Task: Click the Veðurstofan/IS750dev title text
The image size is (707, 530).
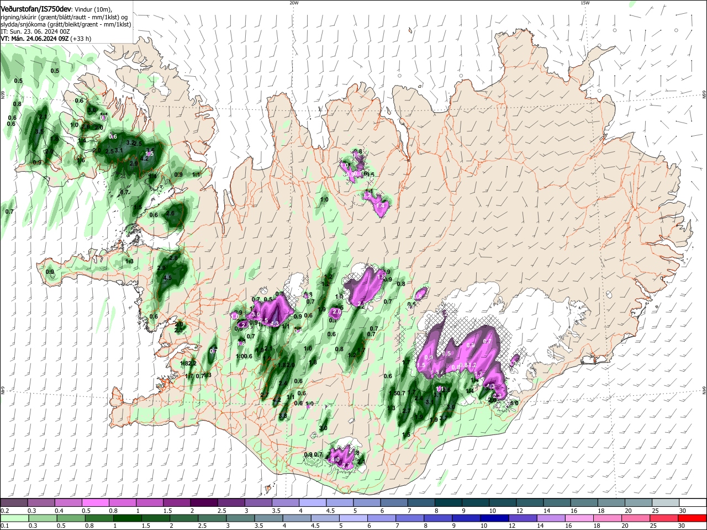Action: [x=36, y=9]
